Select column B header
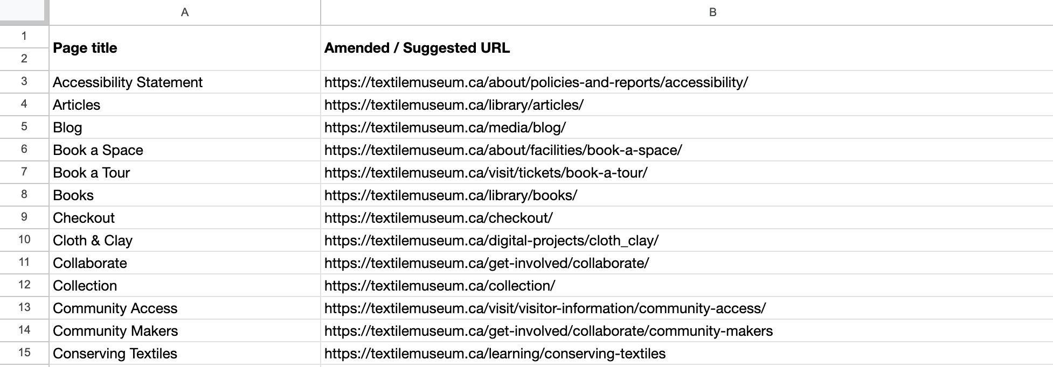 coord(712,12)
